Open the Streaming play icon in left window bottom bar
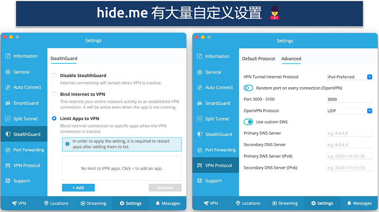 pos(83,203)
